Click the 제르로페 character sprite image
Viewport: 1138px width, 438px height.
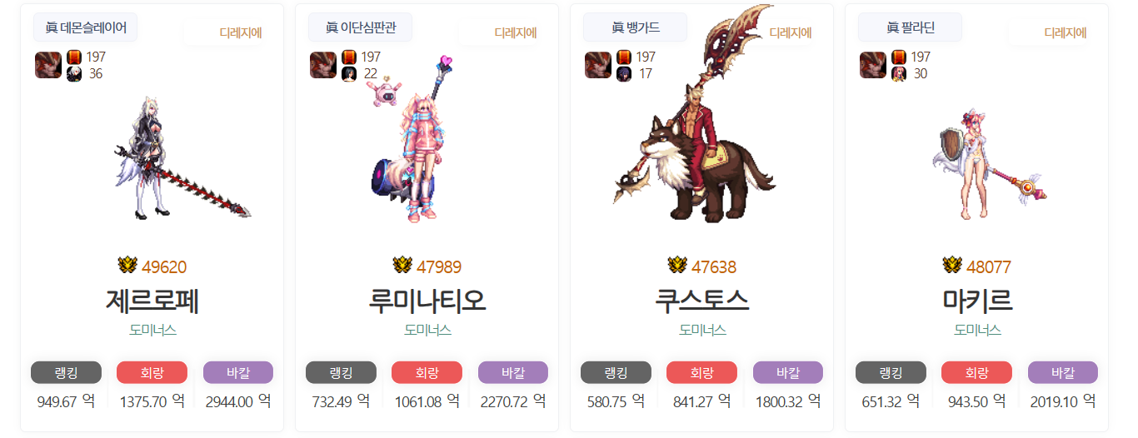tap(182, 156)
